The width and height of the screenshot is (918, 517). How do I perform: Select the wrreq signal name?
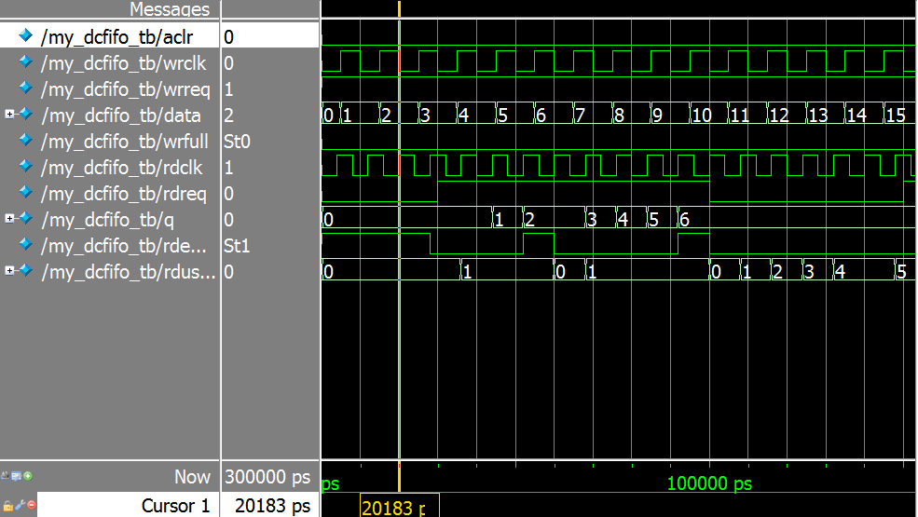click(125, 89)
